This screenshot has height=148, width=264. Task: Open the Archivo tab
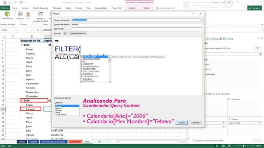5,8
